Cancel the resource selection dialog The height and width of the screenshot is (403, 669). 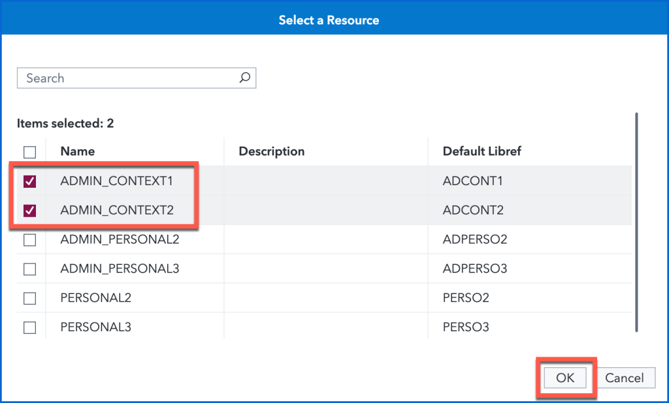pos(625,378)
